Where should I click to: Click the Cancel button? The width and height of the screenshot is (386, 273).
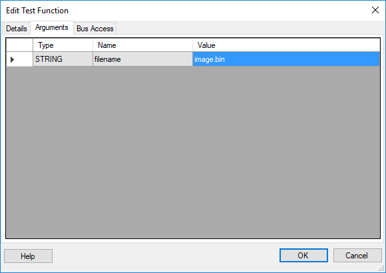click(357, 255)
